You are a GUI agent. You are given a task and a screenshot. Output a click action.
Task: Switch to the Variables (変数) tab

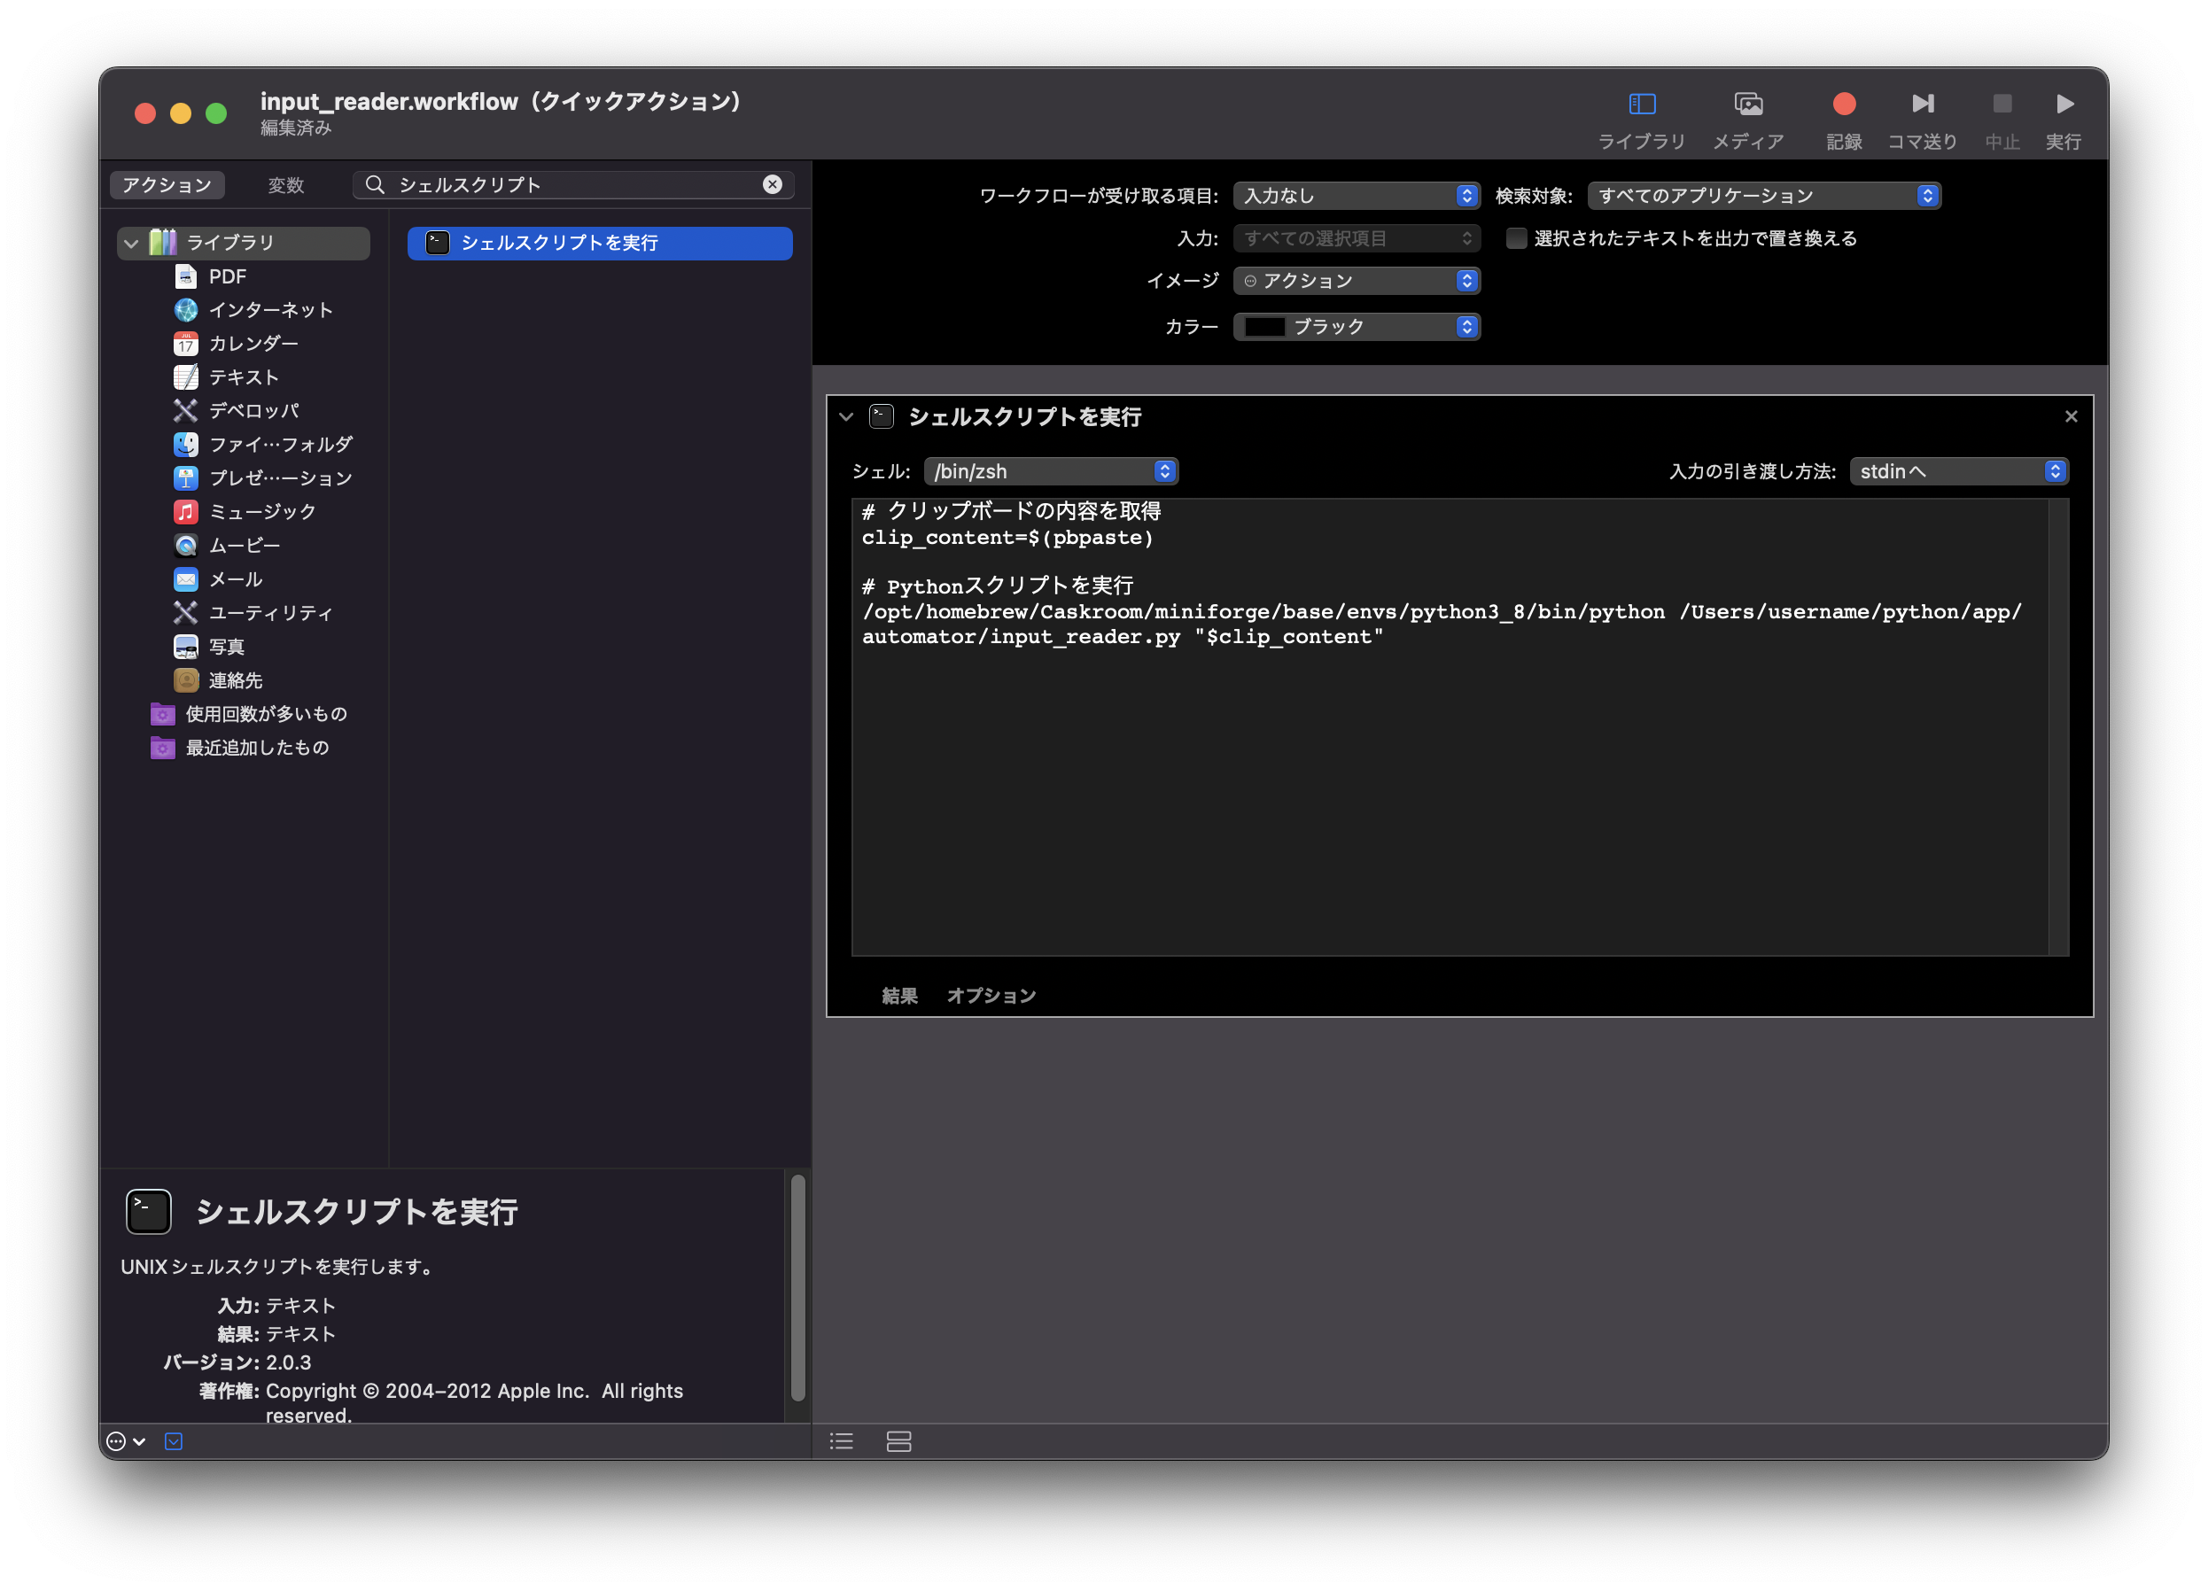tap(286, 185)
